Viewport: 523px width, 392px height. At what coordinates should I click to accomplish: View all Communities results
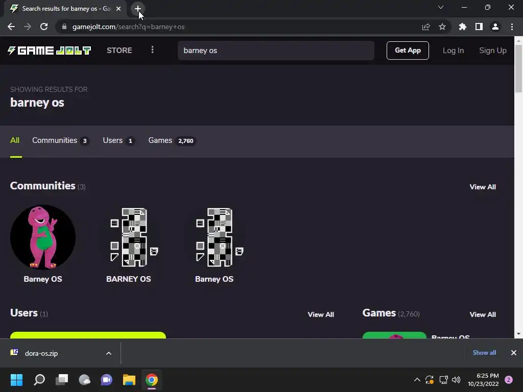[482, 187]
